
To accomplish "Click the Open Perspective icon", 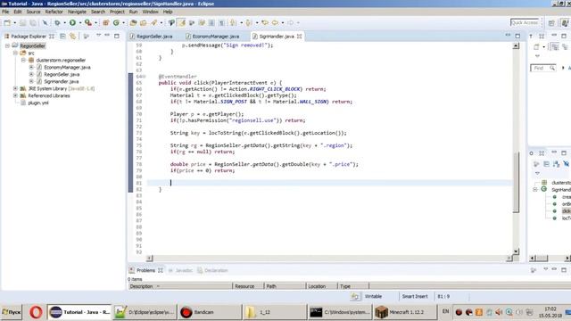I will click(551, 22).
